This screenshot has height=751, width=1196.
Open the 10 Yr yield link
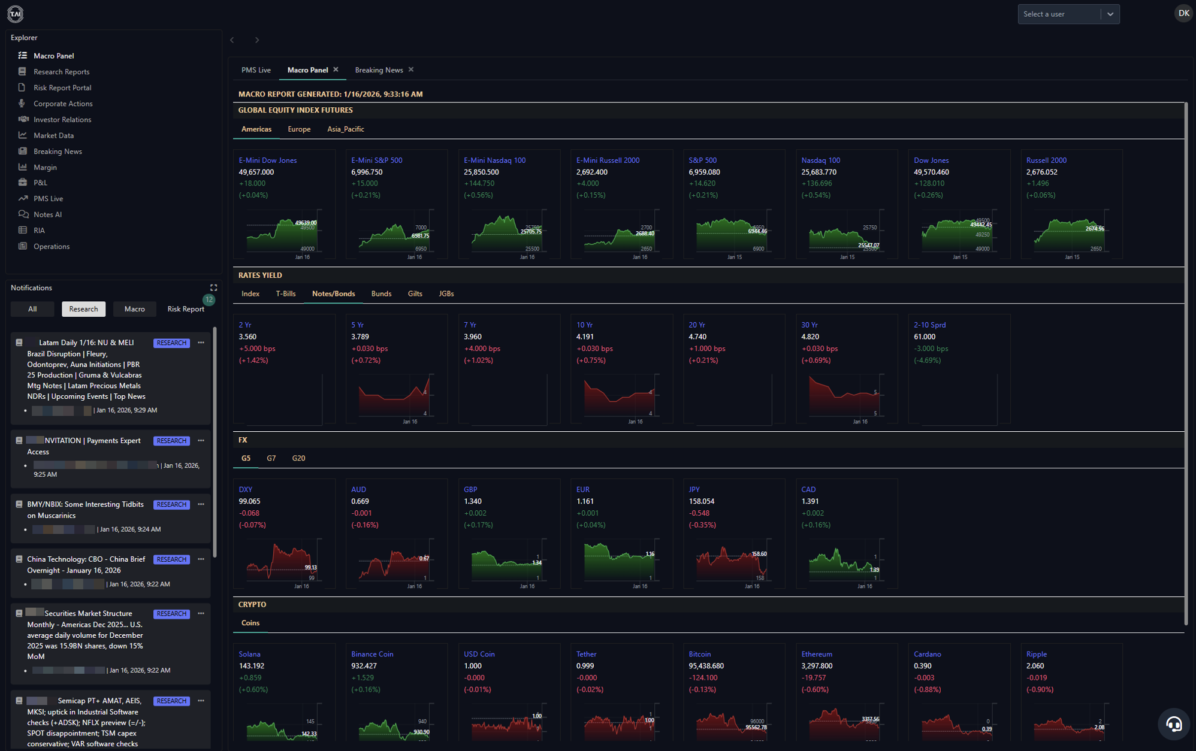(584, 325)
